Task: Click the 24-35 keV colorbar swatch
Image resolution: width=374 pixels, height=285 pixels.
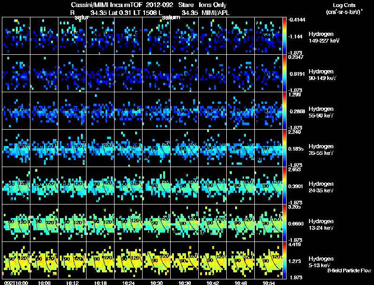Action: [x=284, y=185]
